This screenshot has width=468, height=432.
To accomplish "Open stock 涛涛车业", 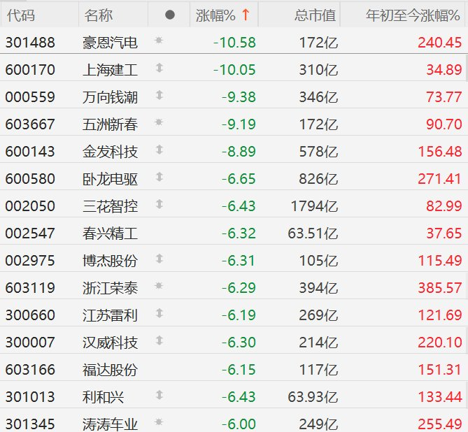I will point(110,424).
